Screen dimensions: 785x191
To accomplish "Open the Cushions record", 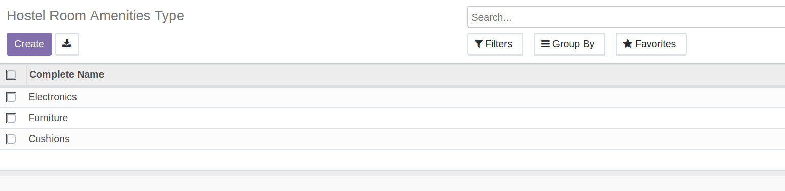I will (x=49, y=139).
